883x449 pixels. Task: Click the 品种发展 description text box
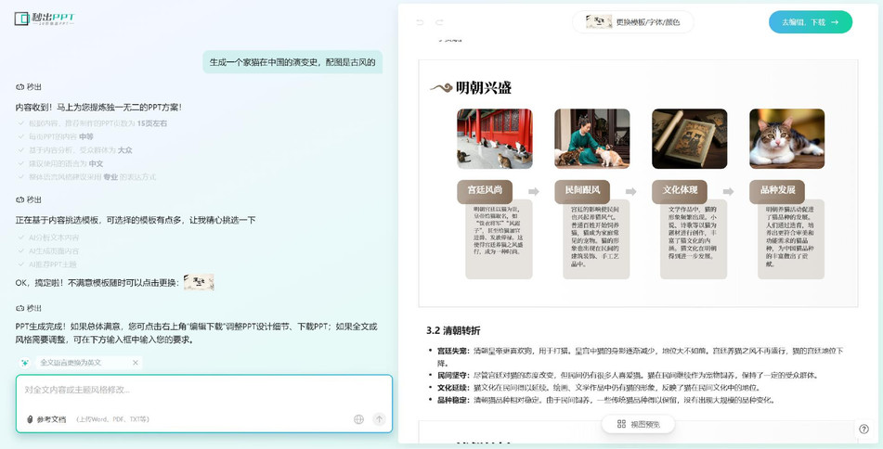791,238
